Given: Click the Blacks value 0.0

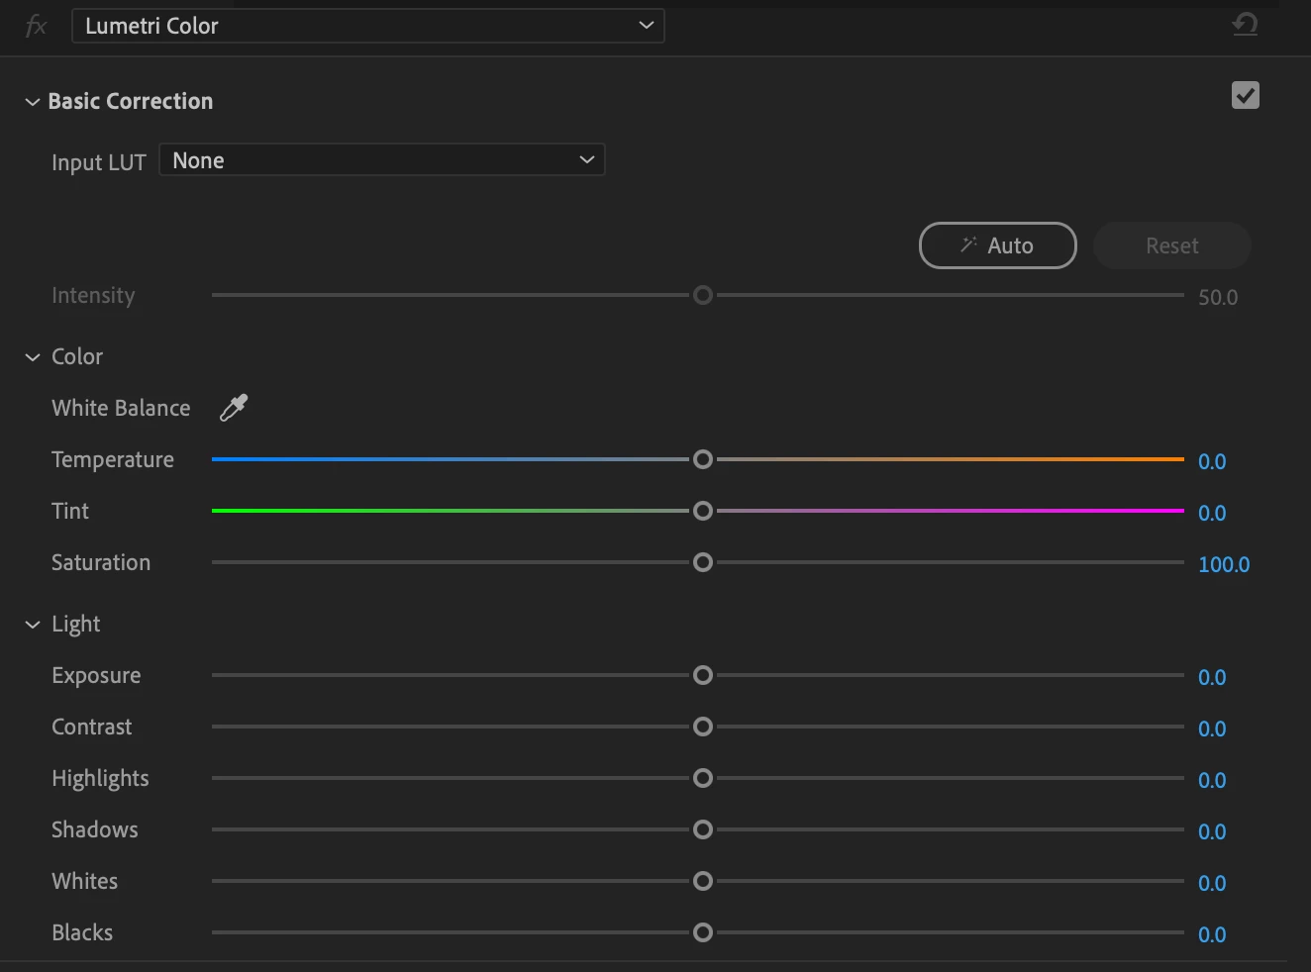Looking at the screenshot, I should (1212, 934).
